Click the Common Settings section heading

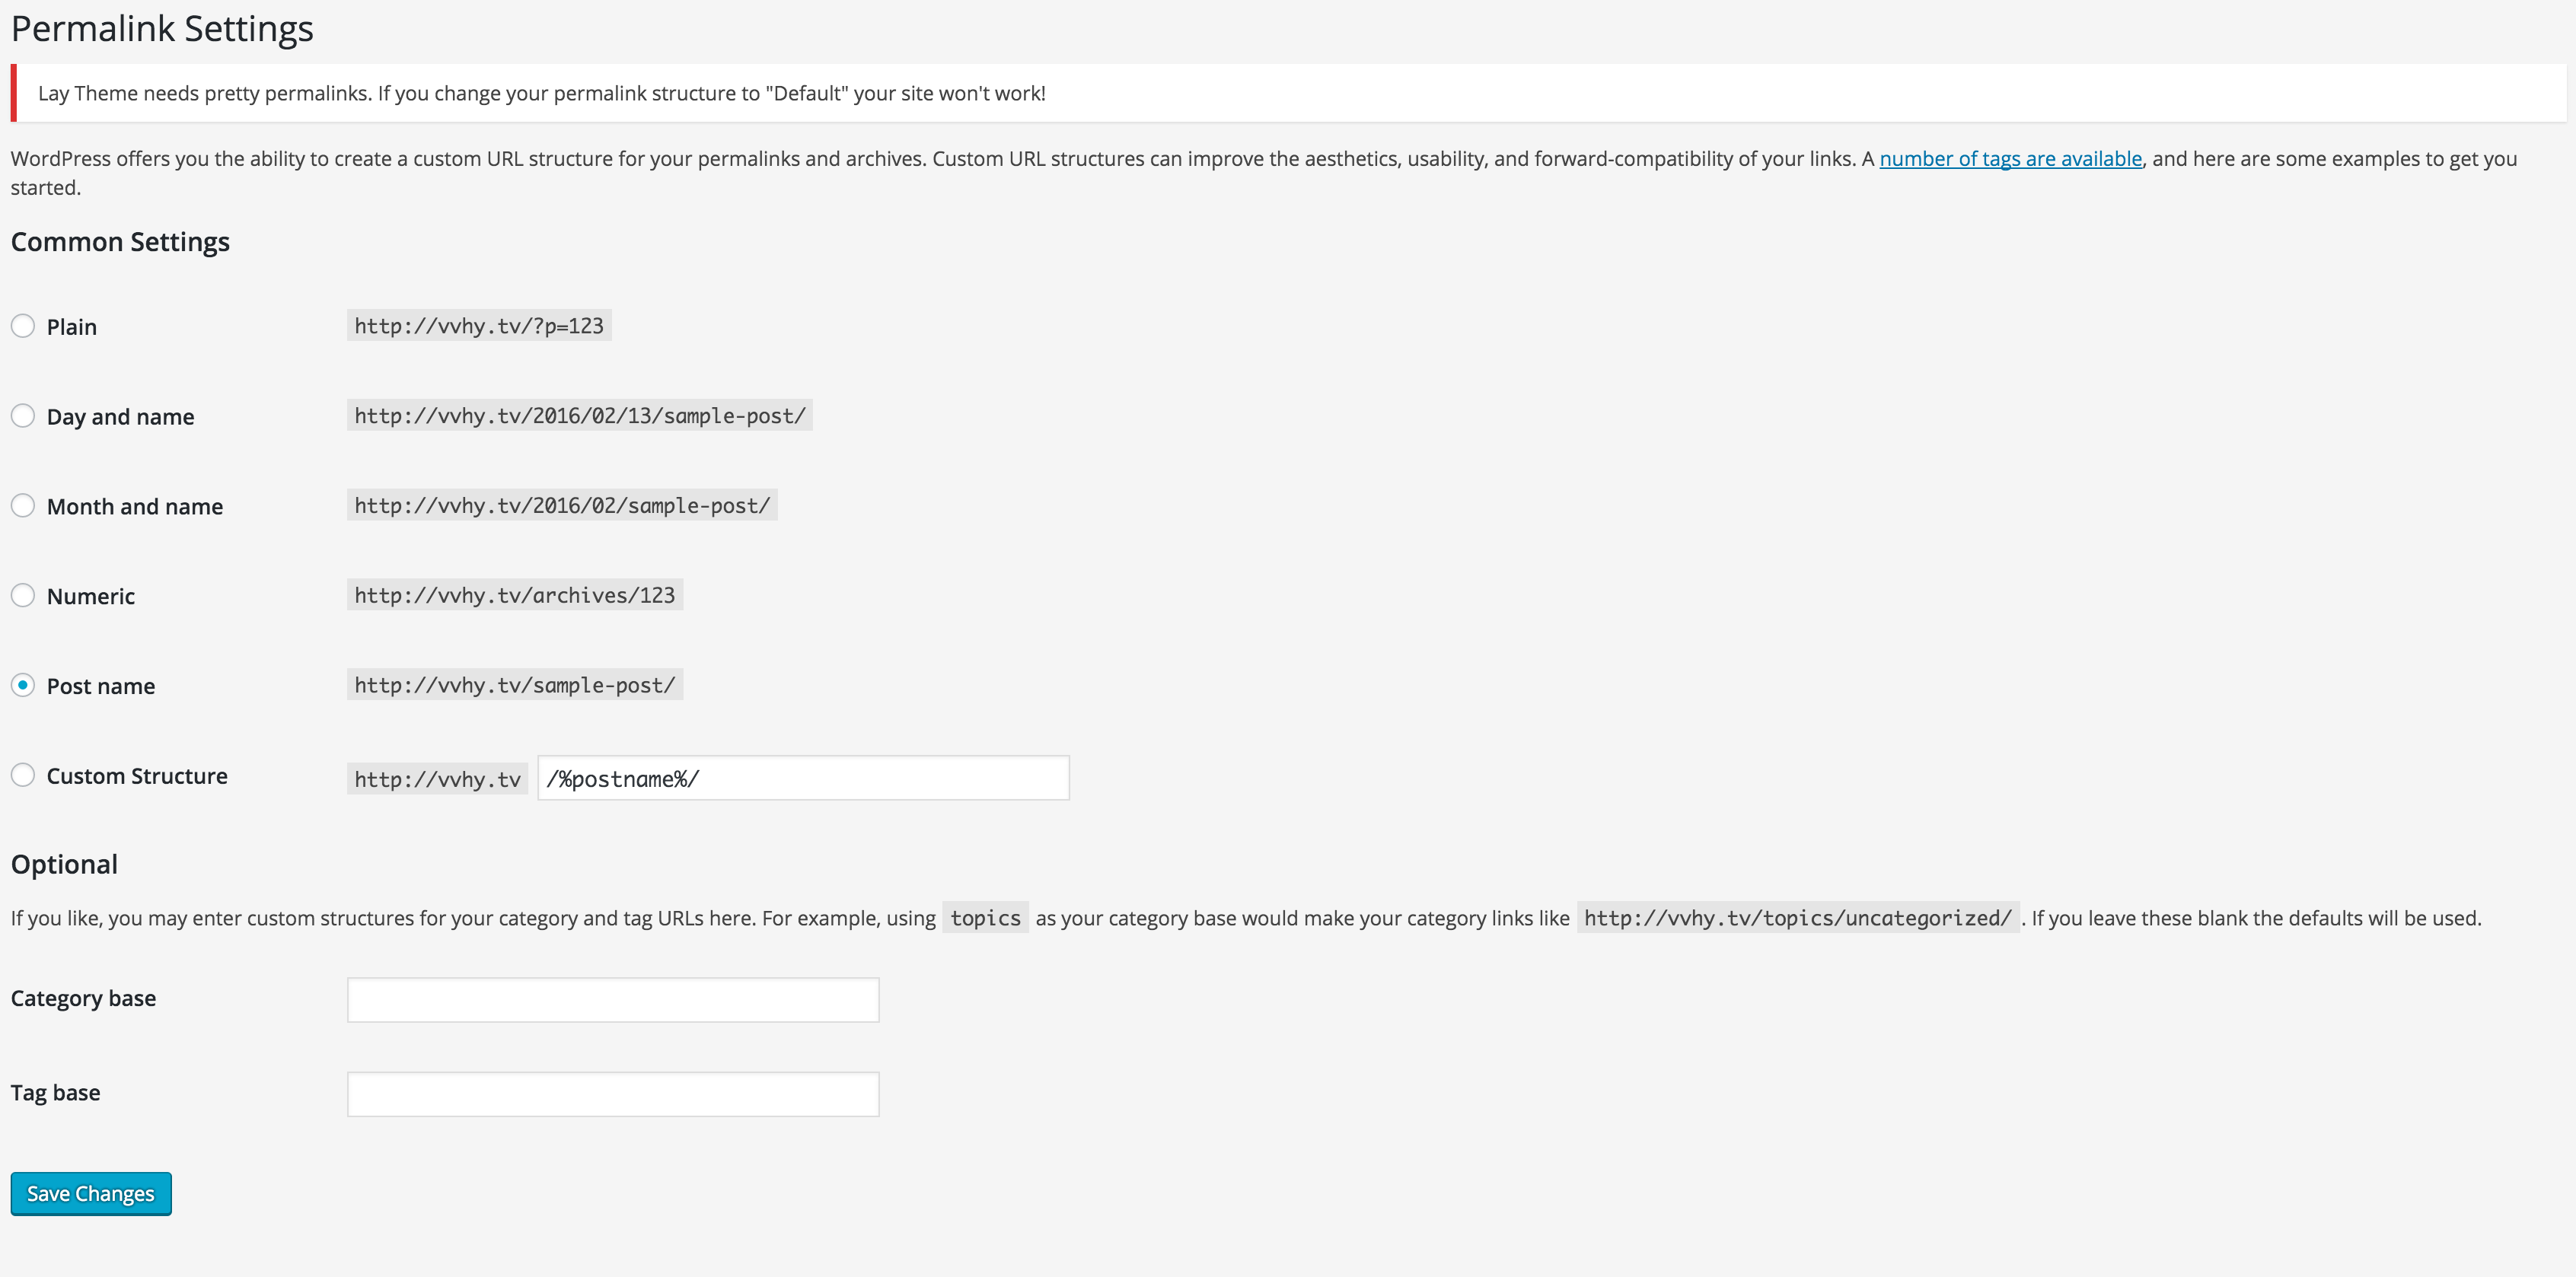point(120,241)
